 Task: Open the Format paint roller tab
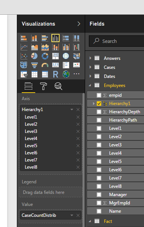pos(43,86)
